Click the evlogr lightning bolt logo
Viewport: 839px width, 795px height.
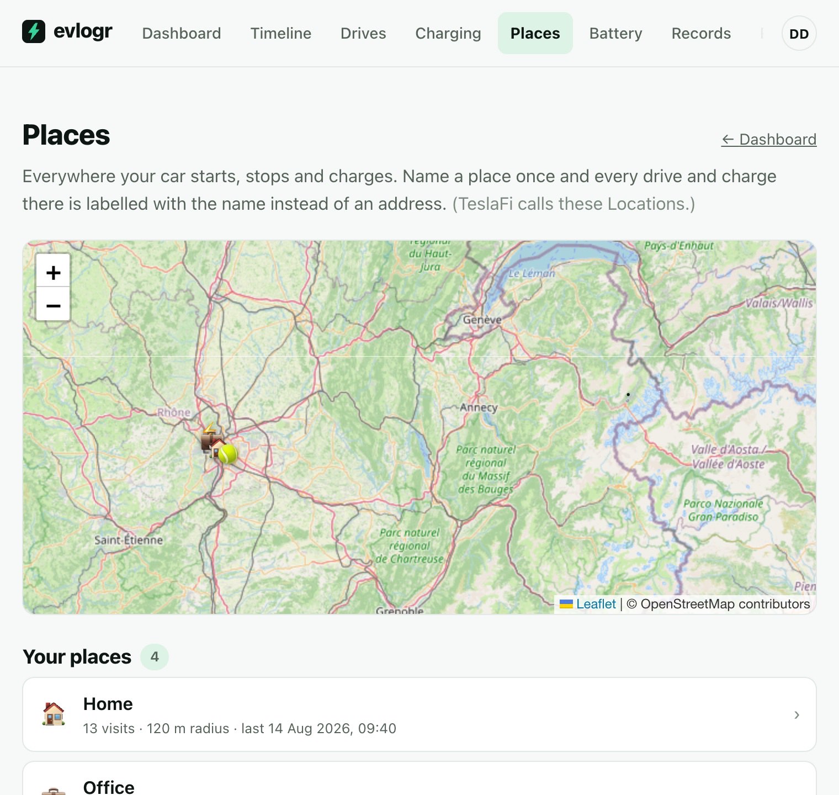click(x=34, y=31)
